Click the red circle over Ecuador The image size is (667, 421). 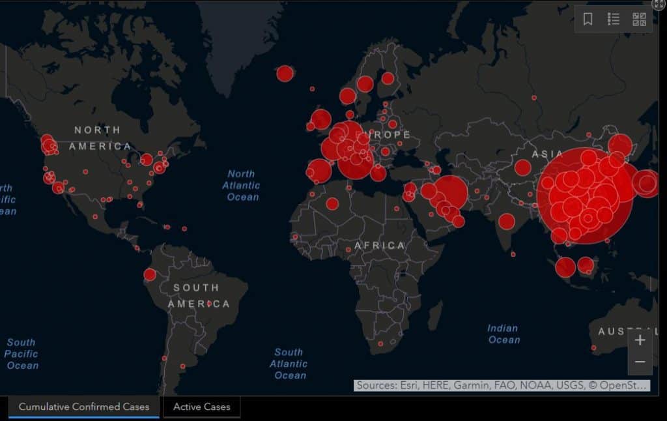point(150,274)
